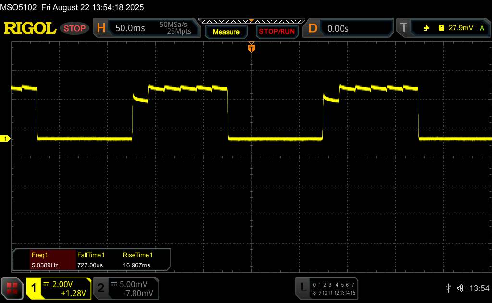Click the waveform memory position bar at top

(x=251, y=21)
